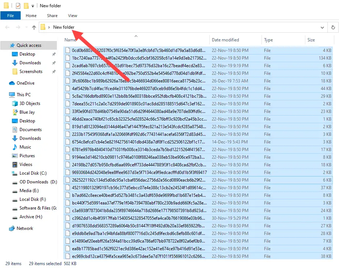
Task: Switch to the Home ribbon tab
Action: (x=31, y=16)
